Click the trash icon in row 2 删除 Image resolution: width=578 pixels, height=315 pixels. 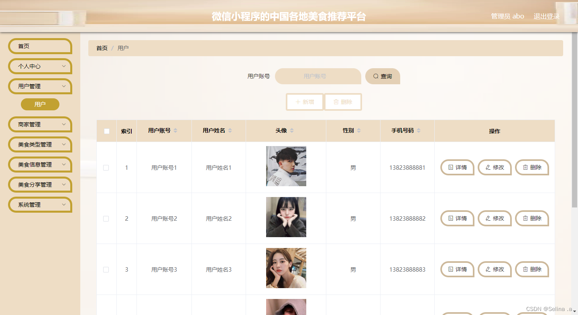(525, 218)
